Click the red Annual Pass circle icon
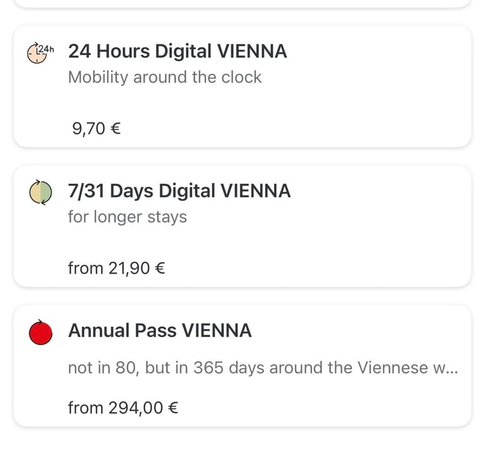The width and height of the screenshot is (485, 473). pyautogui.click(x=40, y=332)
